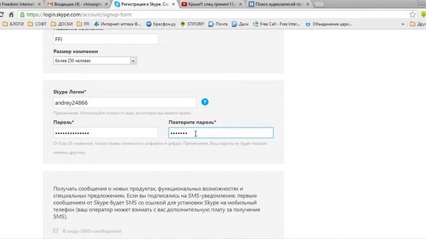The height and width of the screenshot is (239, 426).
Task: Click the reload page icon
Action: (x=1, y=15)
